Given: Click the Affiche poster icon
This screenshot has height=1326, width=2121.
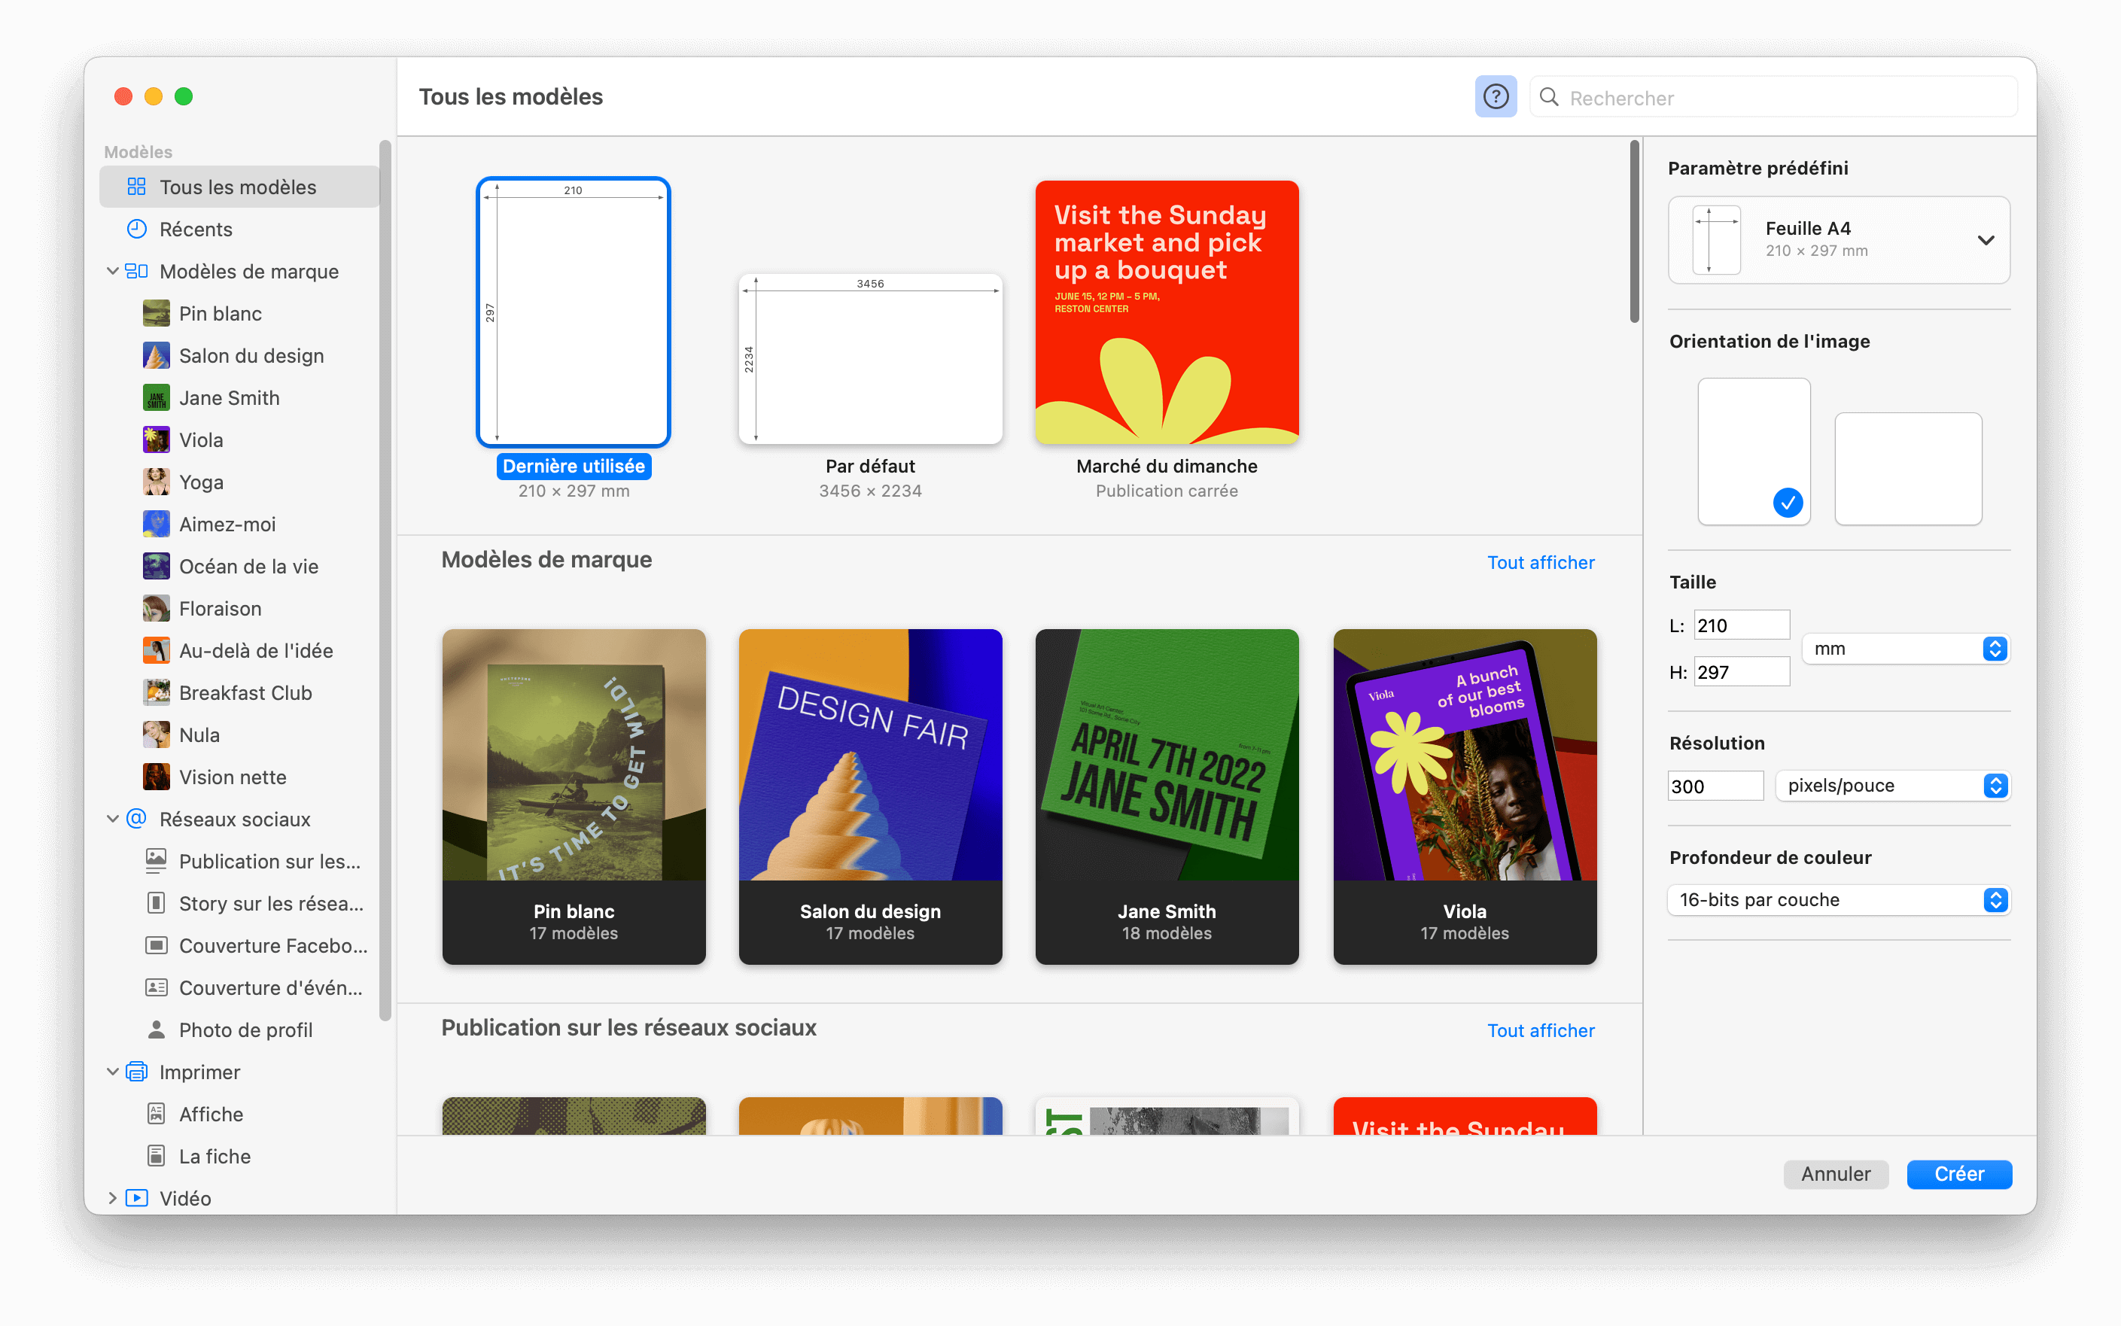Looking at the screenshot, I should click(156, 1113).
